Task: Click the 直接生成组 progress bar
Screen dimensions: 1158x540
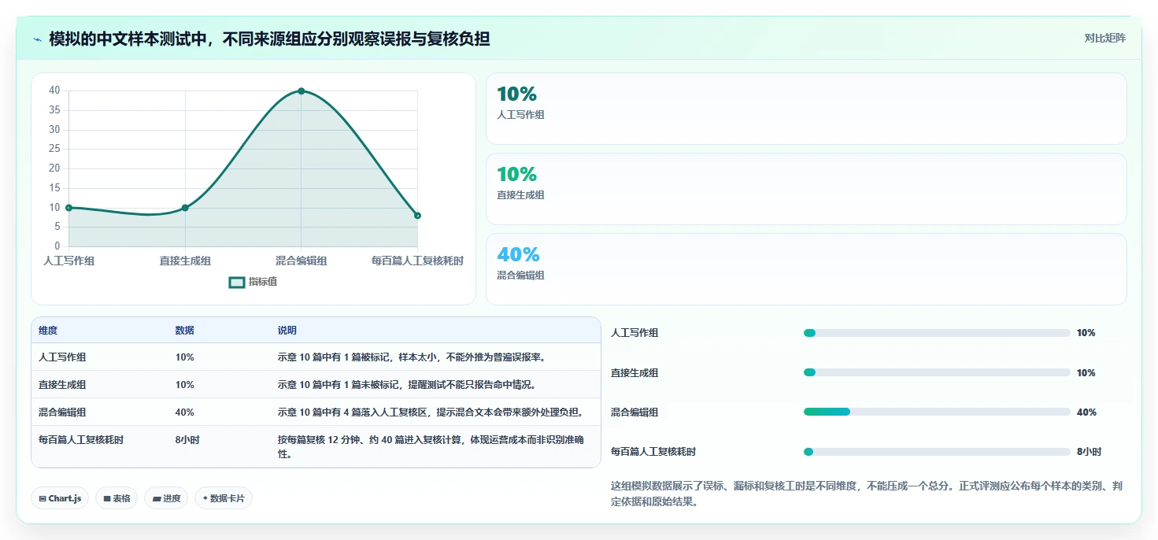Action: tap(937, 372)
